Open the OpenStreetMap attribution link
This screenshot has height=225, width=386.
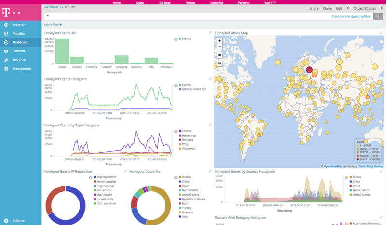coord(333,166)
